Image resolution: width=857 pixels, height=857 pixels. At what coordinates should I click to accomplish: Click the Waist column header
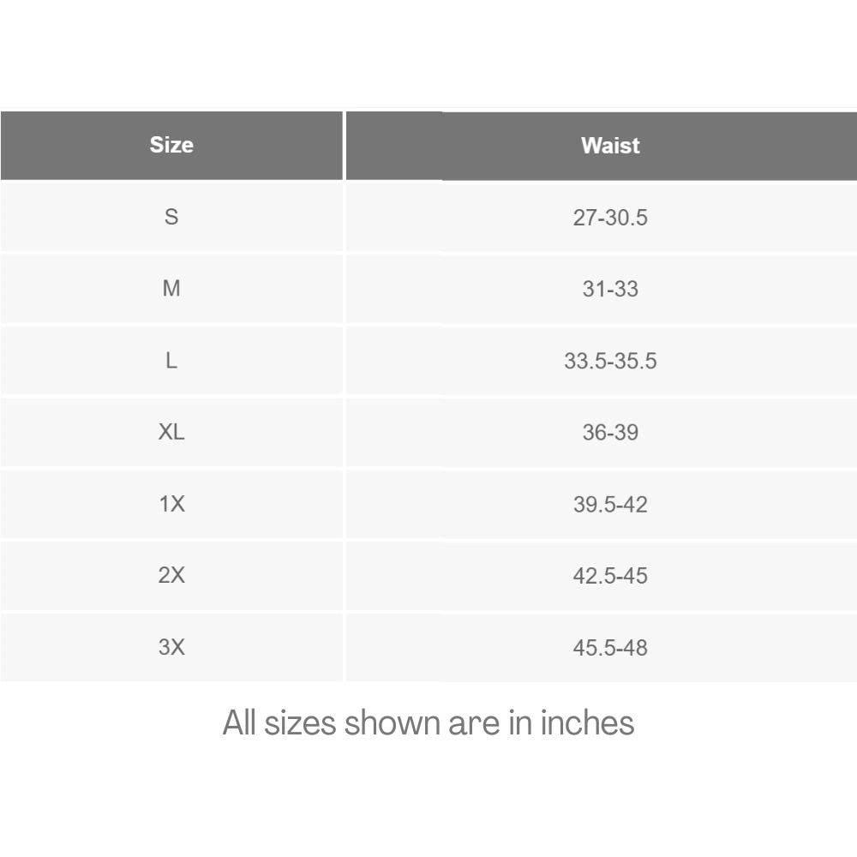610,146
